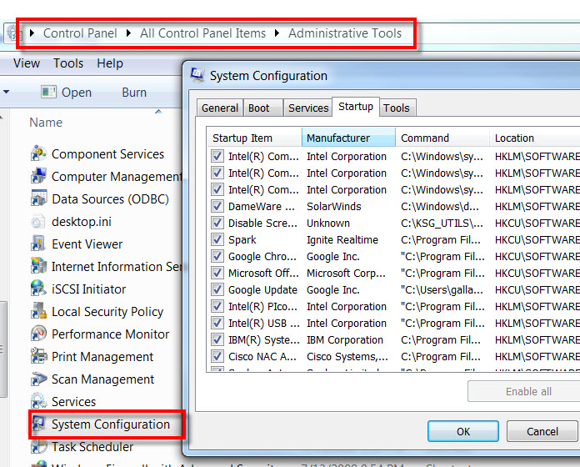Uncheck the Cisco NAC A... startup item
580x467 pixels.
click(x=217, y=356)
